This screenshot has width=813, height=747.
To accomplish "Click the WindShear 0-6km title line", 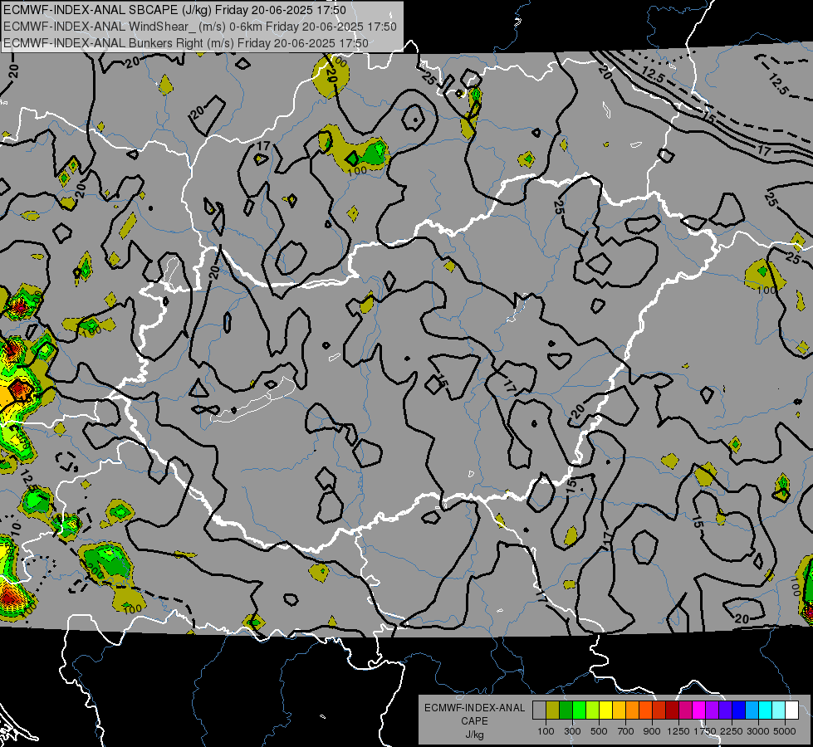I will click(200, 27).
